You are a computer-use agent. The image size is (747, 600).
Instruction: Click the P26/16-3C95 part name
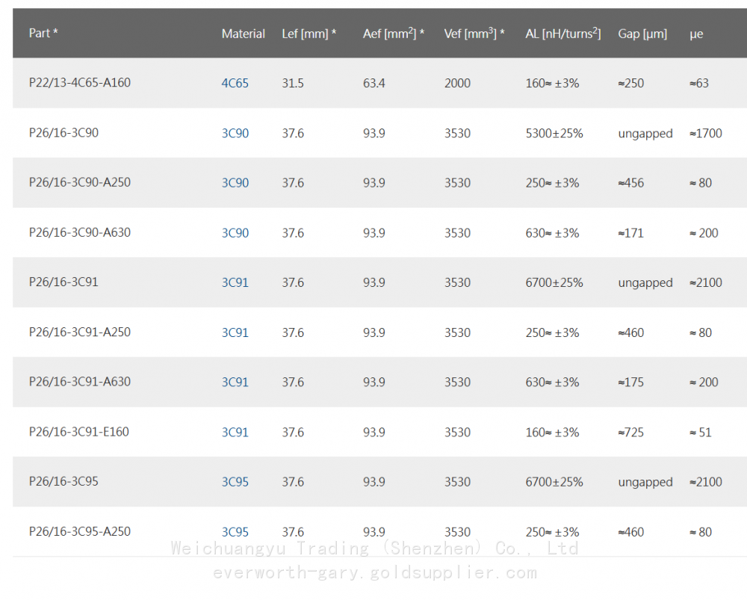tap(63, 481)
